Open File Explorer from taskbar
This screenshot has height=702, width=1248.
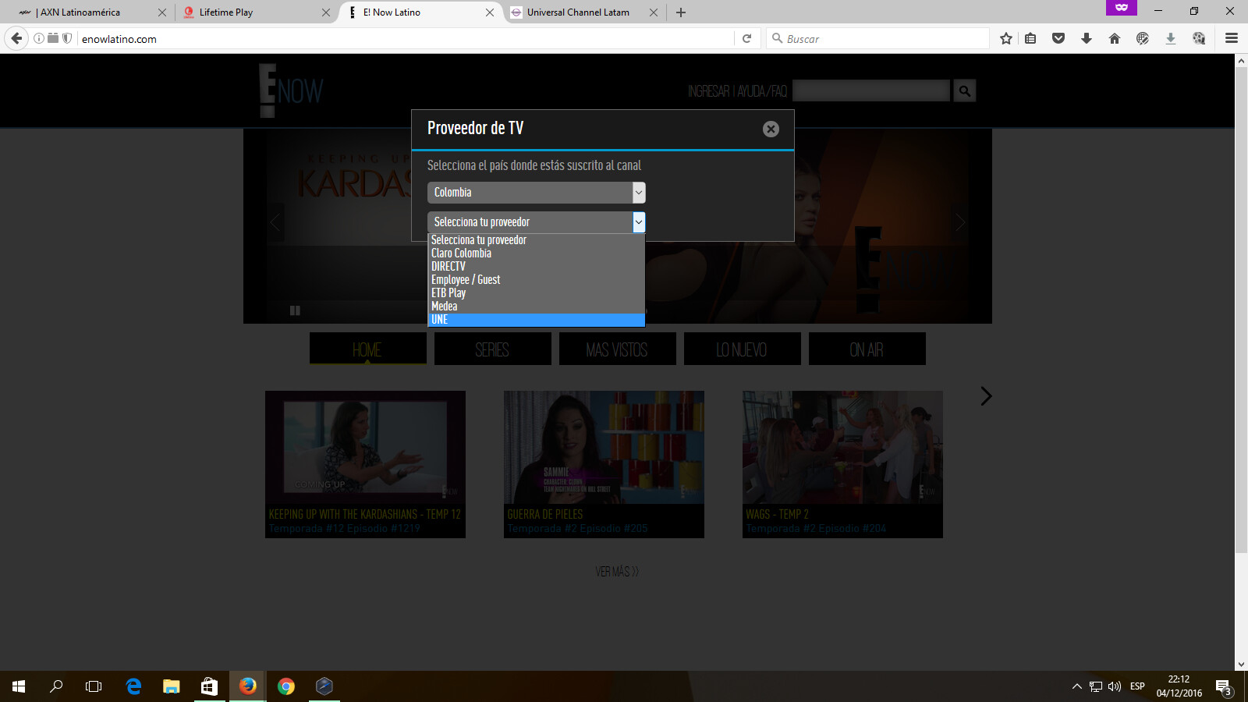[x=171, y=686]
